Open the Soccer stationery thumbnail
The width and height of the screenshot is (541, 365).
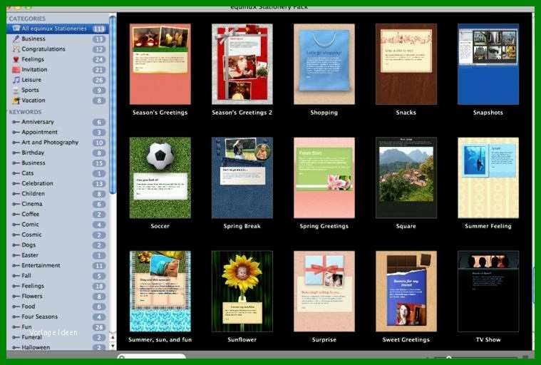[160, 178]
